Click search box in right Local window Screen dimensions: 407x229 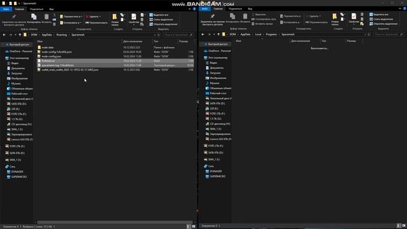tap(389, 34)
